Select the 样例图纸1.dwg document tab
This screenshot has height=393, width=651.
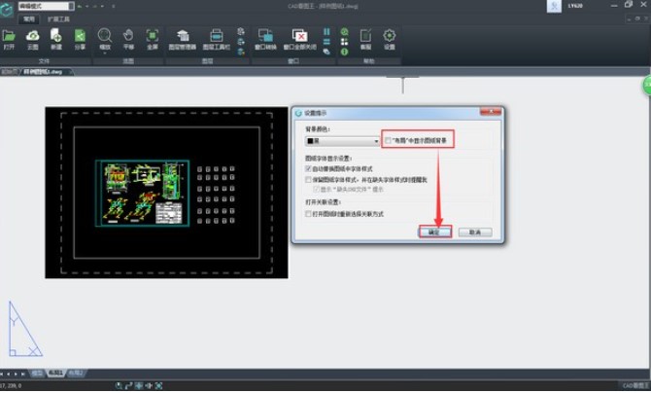tap(43, 72)
